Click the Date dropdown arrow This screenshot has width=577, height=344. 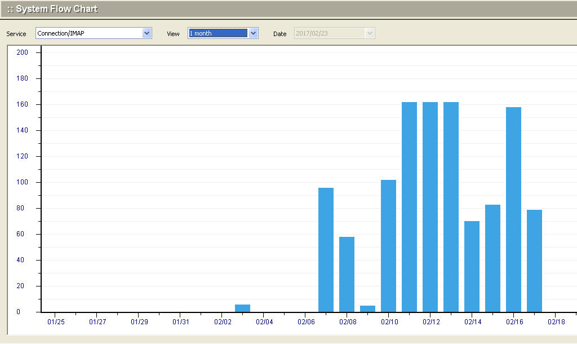pyautogui.click(x=370, y=33)
